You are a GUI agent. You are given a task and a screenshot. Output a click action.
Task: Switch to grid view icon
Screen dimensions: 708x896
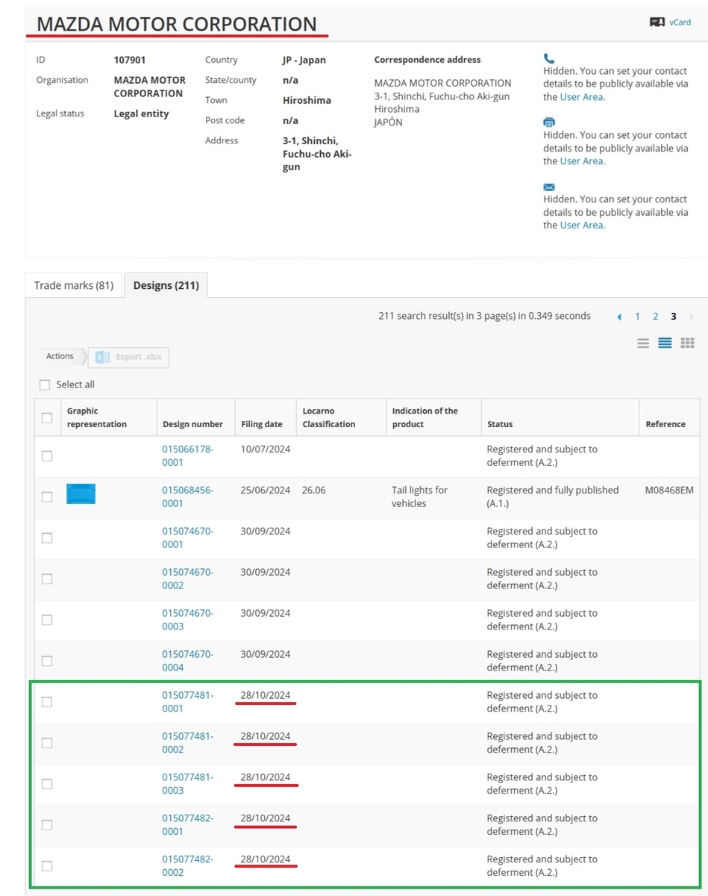click(688, 343)
